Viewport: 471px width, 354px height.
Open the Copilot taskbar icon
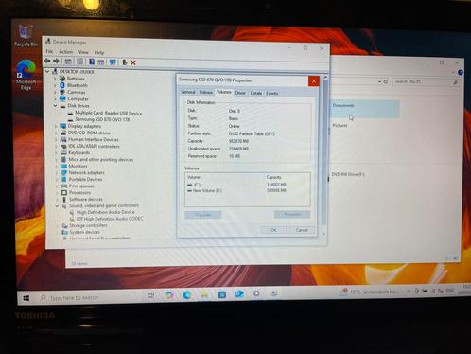click(x=169, y=295)
